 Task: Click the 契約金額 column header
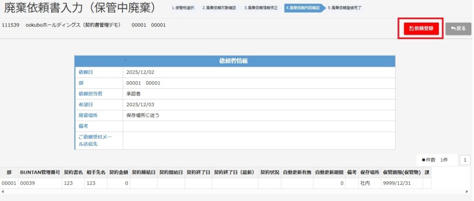click(118, 172)
